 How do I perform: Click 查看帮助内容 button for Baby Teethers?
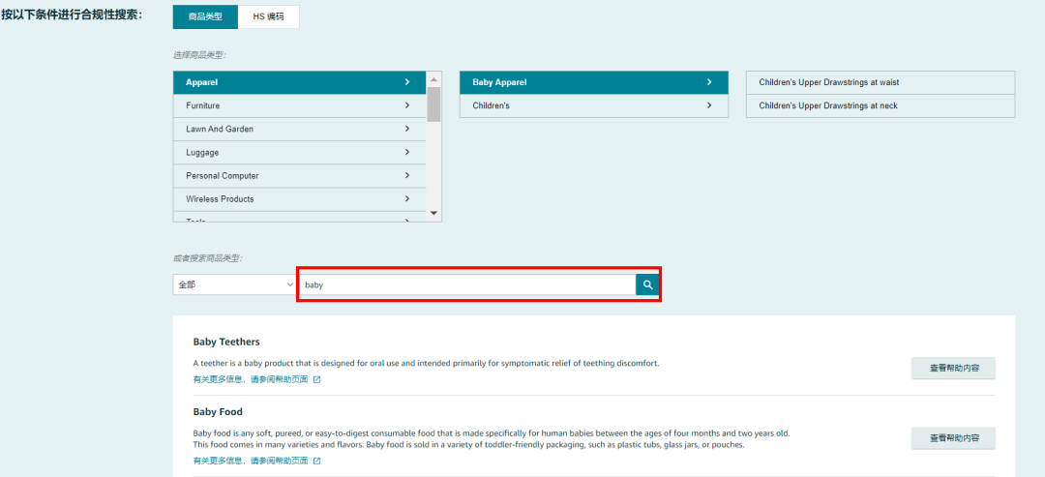pos(952,368)
